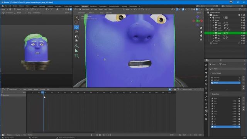Collapse the Collection tree in the outliner
Image resolution: width=247 pixels, height=139 pixels.
pyautogui.click(x=208, y=15)
